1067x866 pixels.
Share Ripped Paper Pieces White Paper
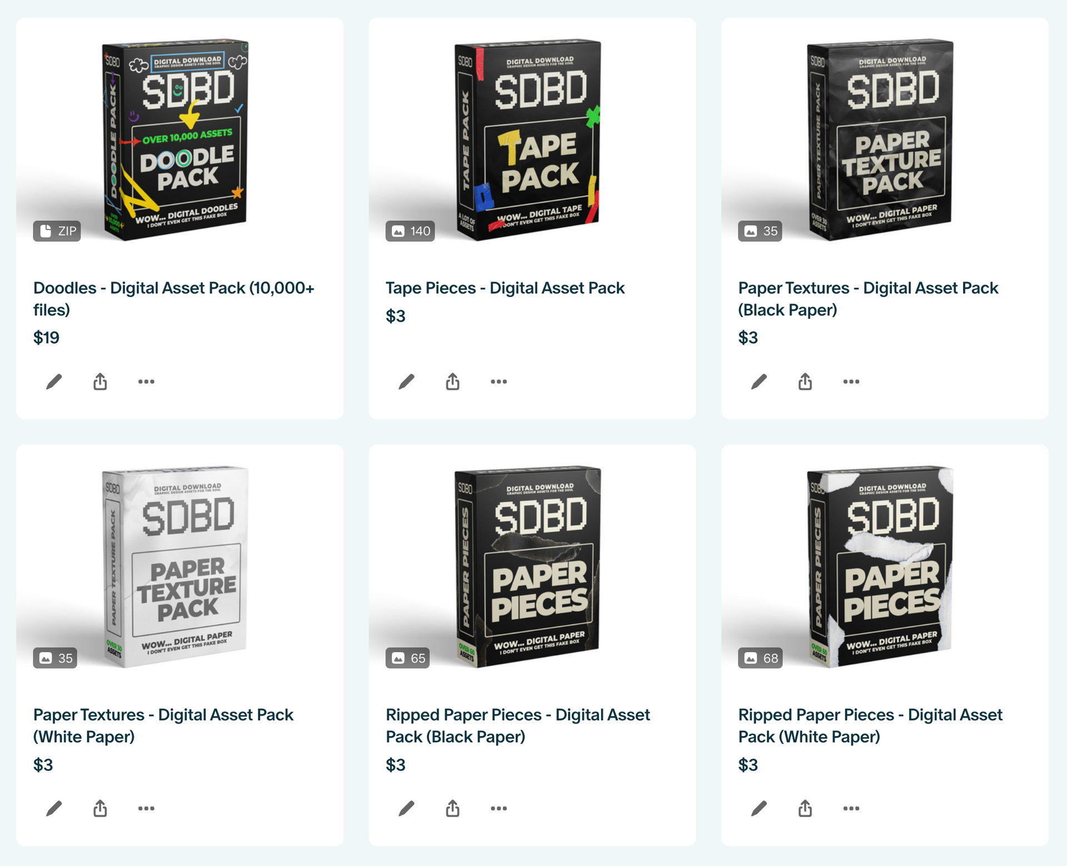pos(805,808)
